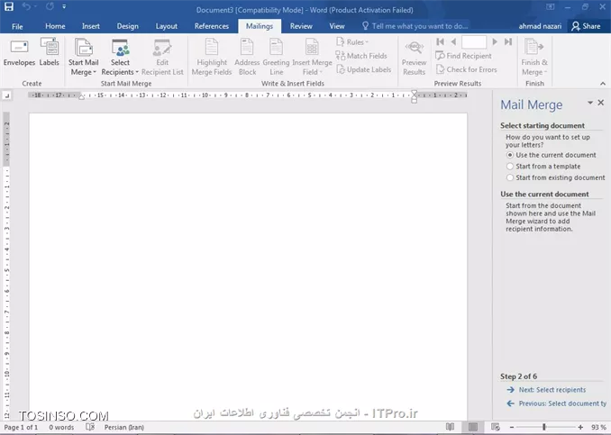Select Start from existing document option
This screenshot has width=611, height=435.
(556, 177)
